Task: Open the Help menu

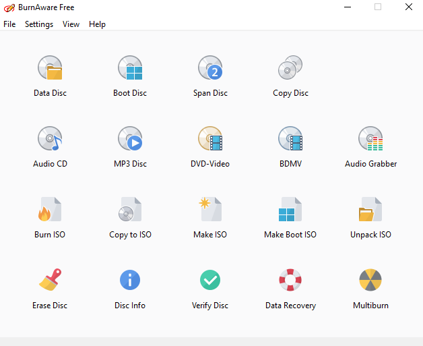Action: pos(97,24)
